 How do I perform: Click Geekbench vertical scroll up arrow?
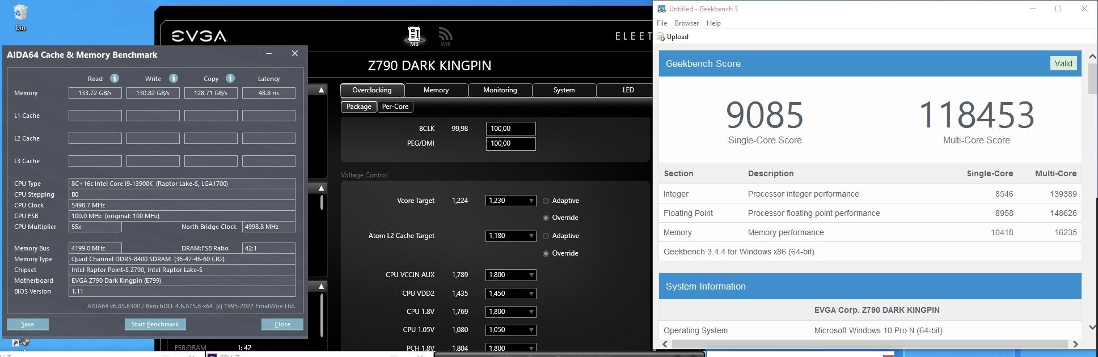(x=1092, y=57)
